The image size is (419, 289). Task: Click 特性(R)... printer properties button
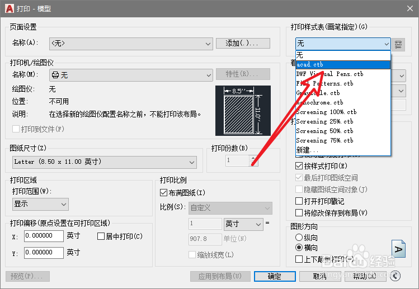click(243, 74)
